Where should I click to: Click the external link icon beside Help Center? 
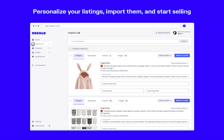click(x=49, y=126)
